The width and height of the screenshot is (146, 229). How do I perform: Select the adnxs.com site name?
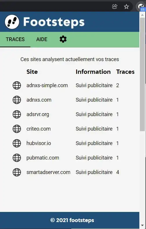[39, 100]
